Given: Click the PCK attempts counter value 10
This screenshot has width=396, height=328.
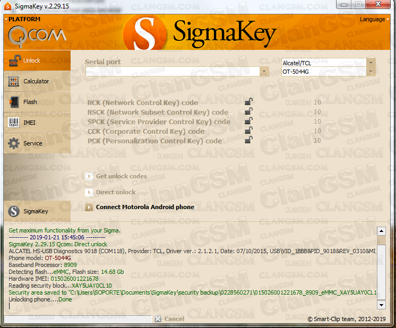Looking at the screenshot, I should [317, 141].
